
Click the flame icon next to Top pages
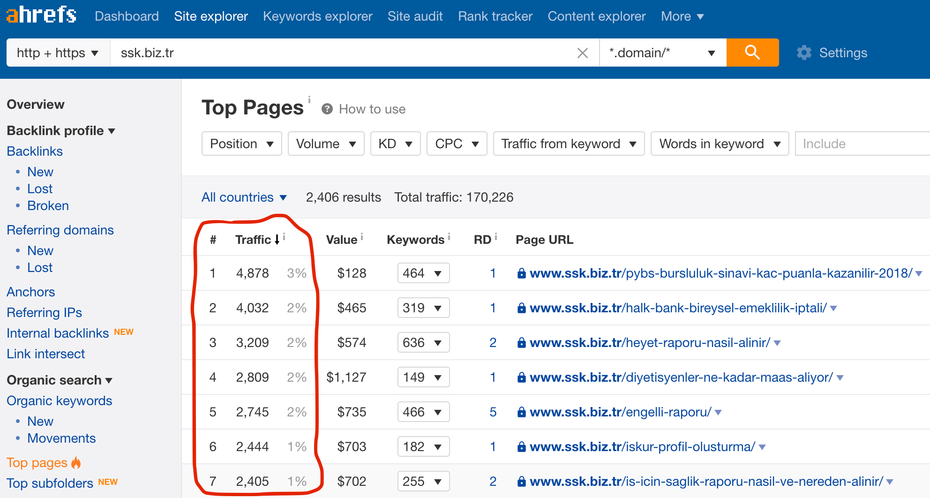tap(76, 462)
